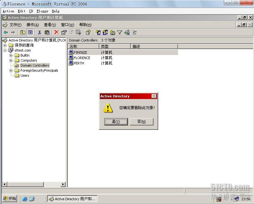
Task: Click the FIRENZE computer icon
Action: point(71,52)
